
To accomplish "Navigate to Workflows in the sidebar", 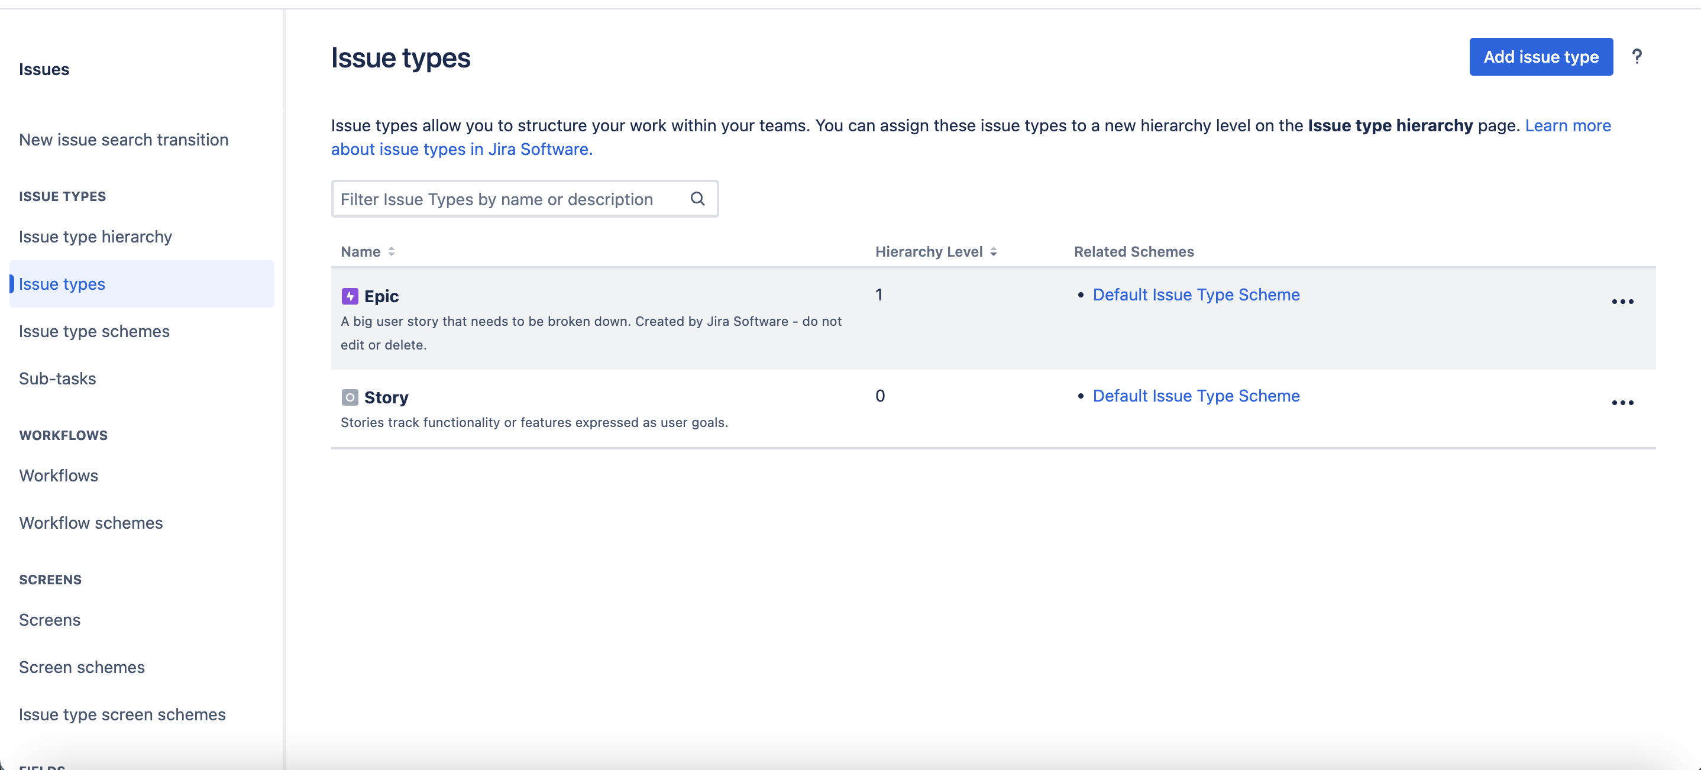I will [58, 475].
